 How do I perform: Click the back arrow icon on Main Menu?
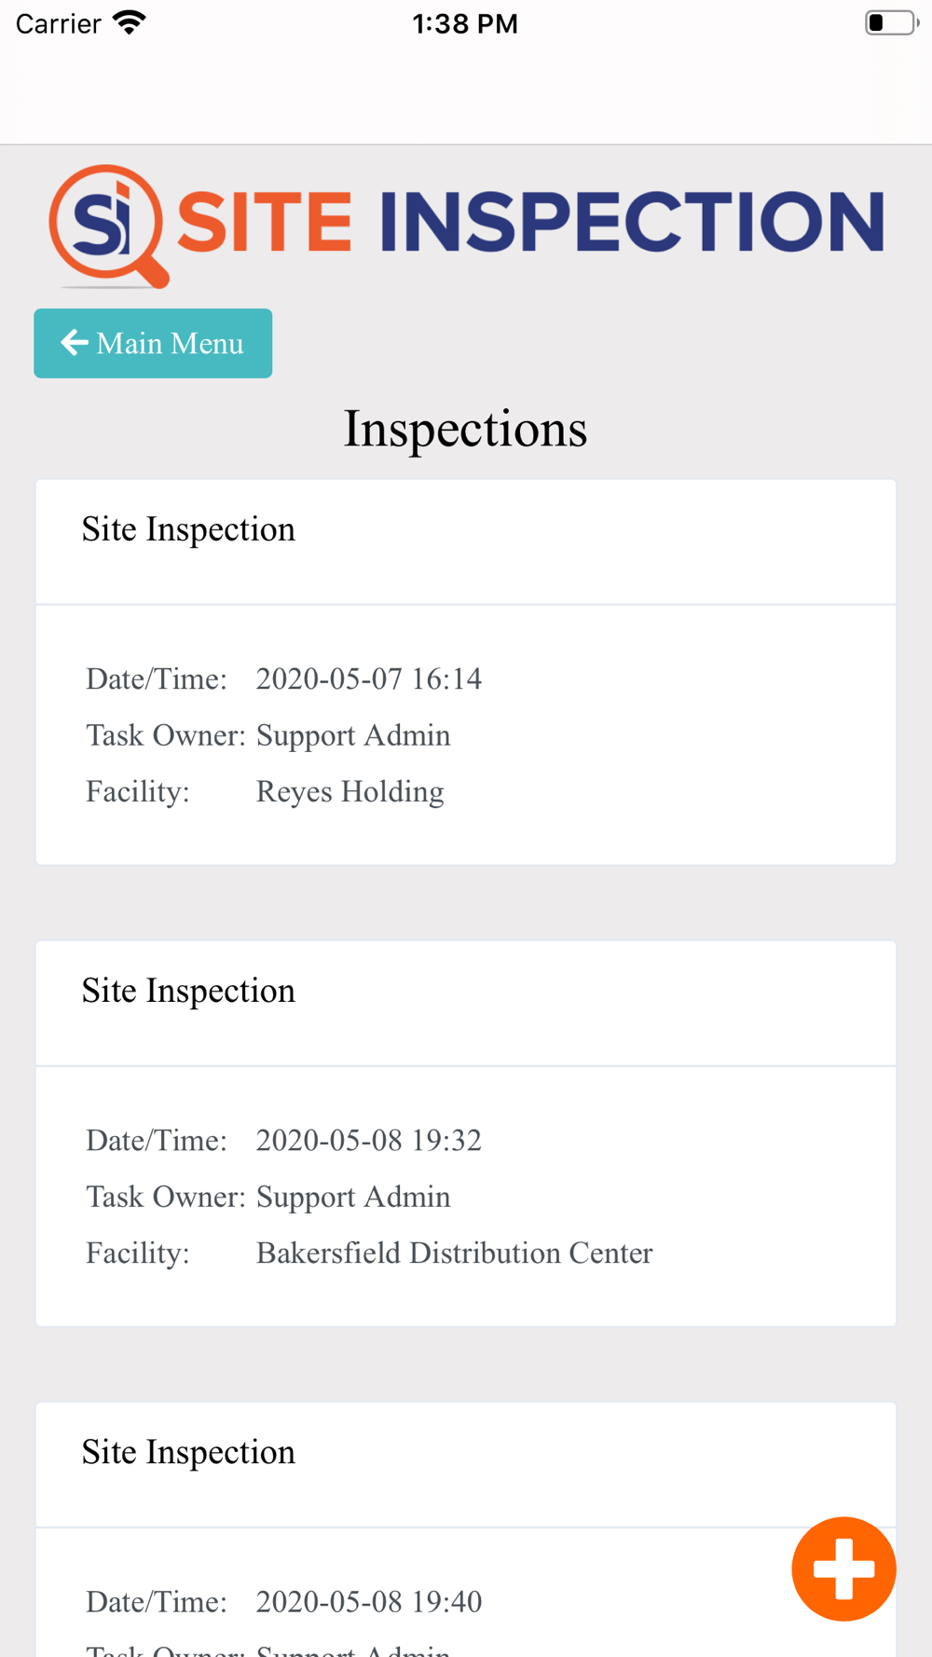click(x=75, y=343)
